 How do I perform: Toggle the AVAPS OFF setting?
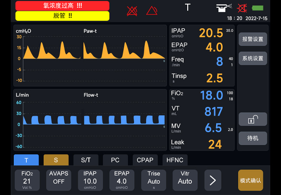pos(58,180)
